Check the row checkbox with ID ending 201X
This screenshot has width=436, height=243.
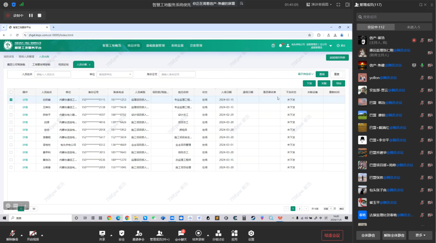11,130
